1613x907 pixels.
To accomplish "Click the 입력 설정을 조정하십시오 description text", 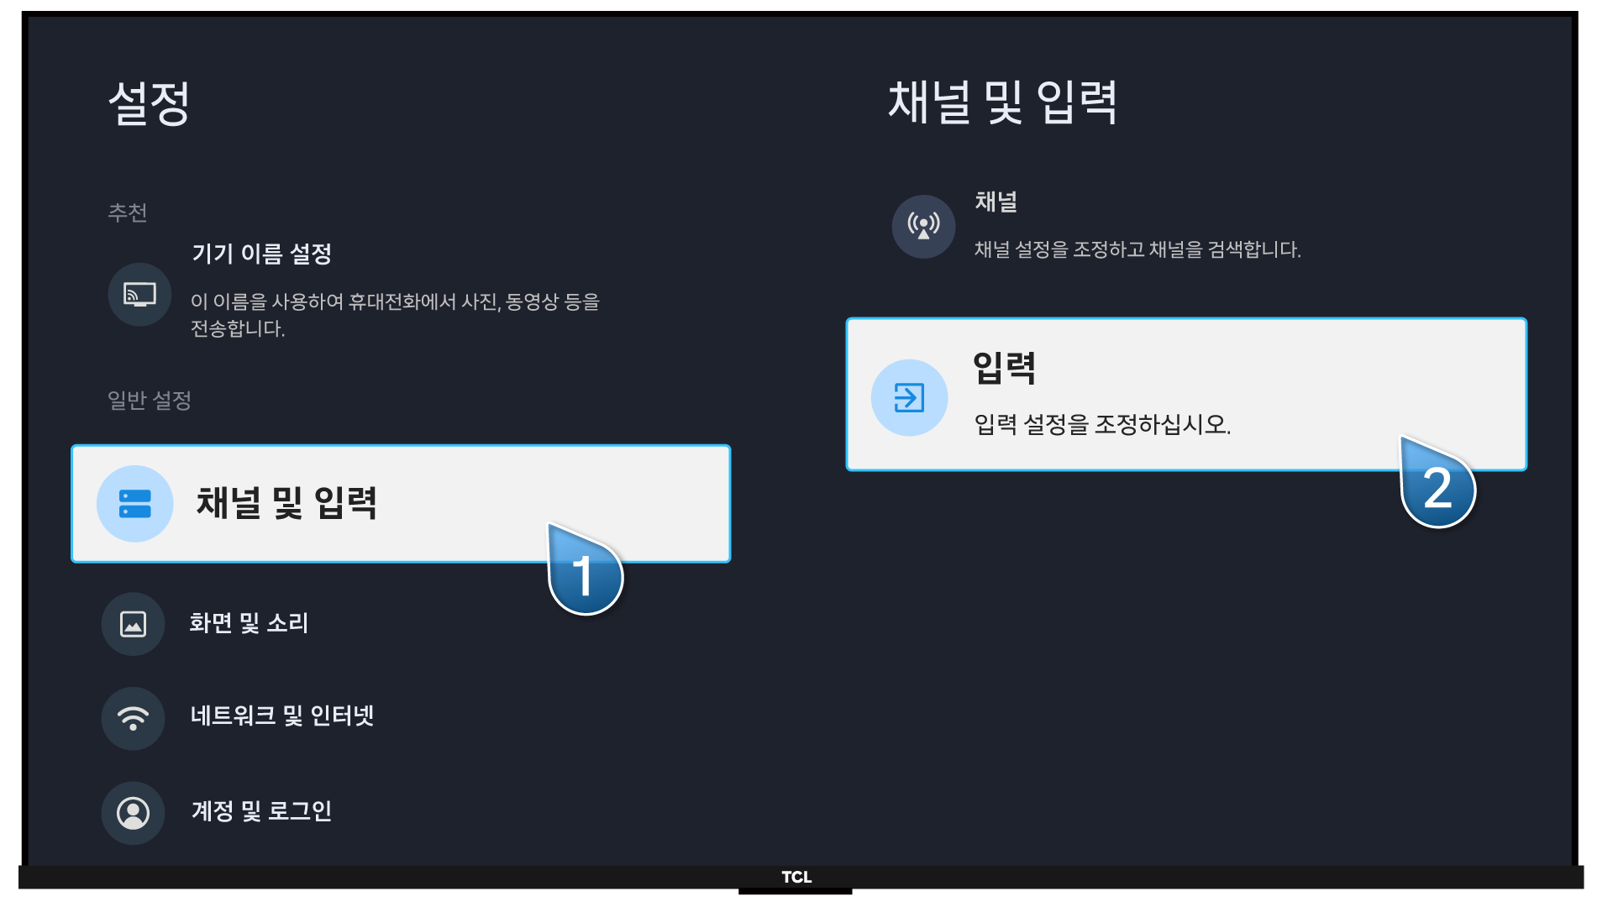I will (1102, 425).
